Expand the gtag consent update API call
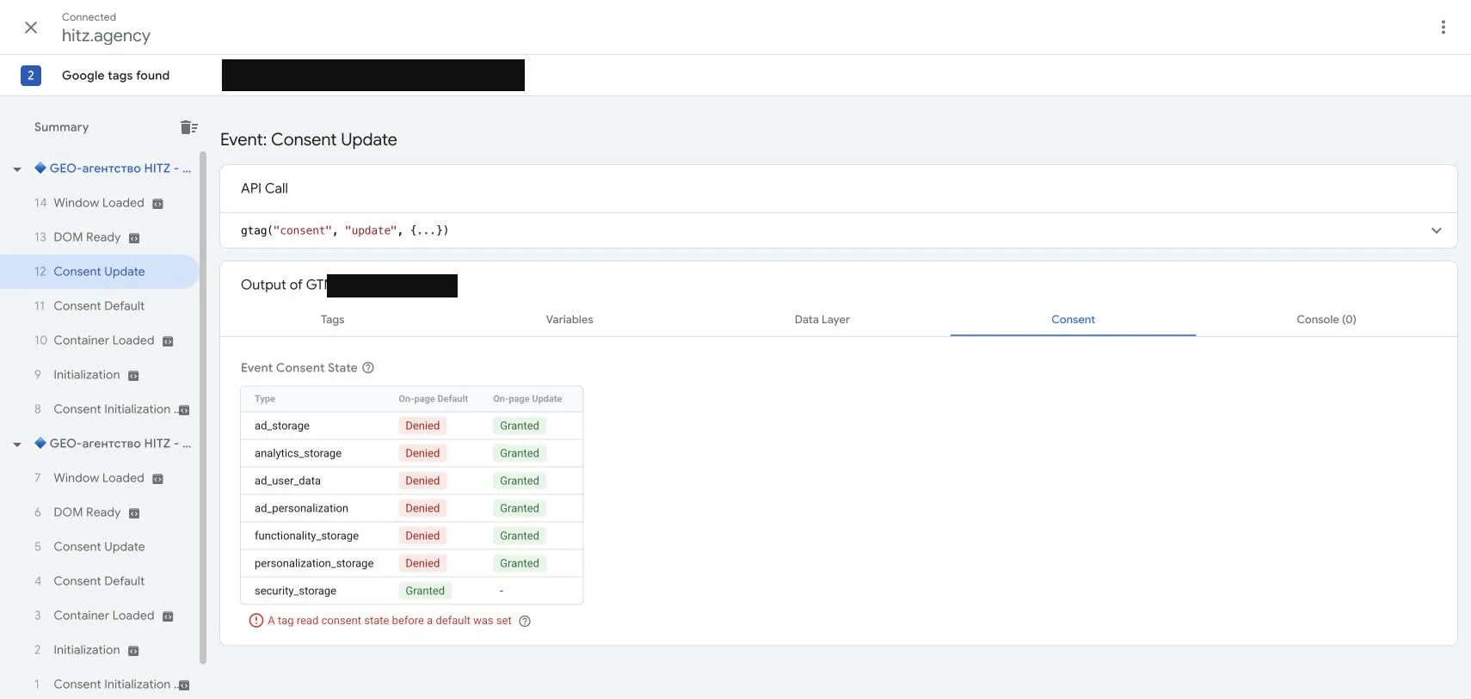The image size is (1471, 699). click(x=1436, y=230)
